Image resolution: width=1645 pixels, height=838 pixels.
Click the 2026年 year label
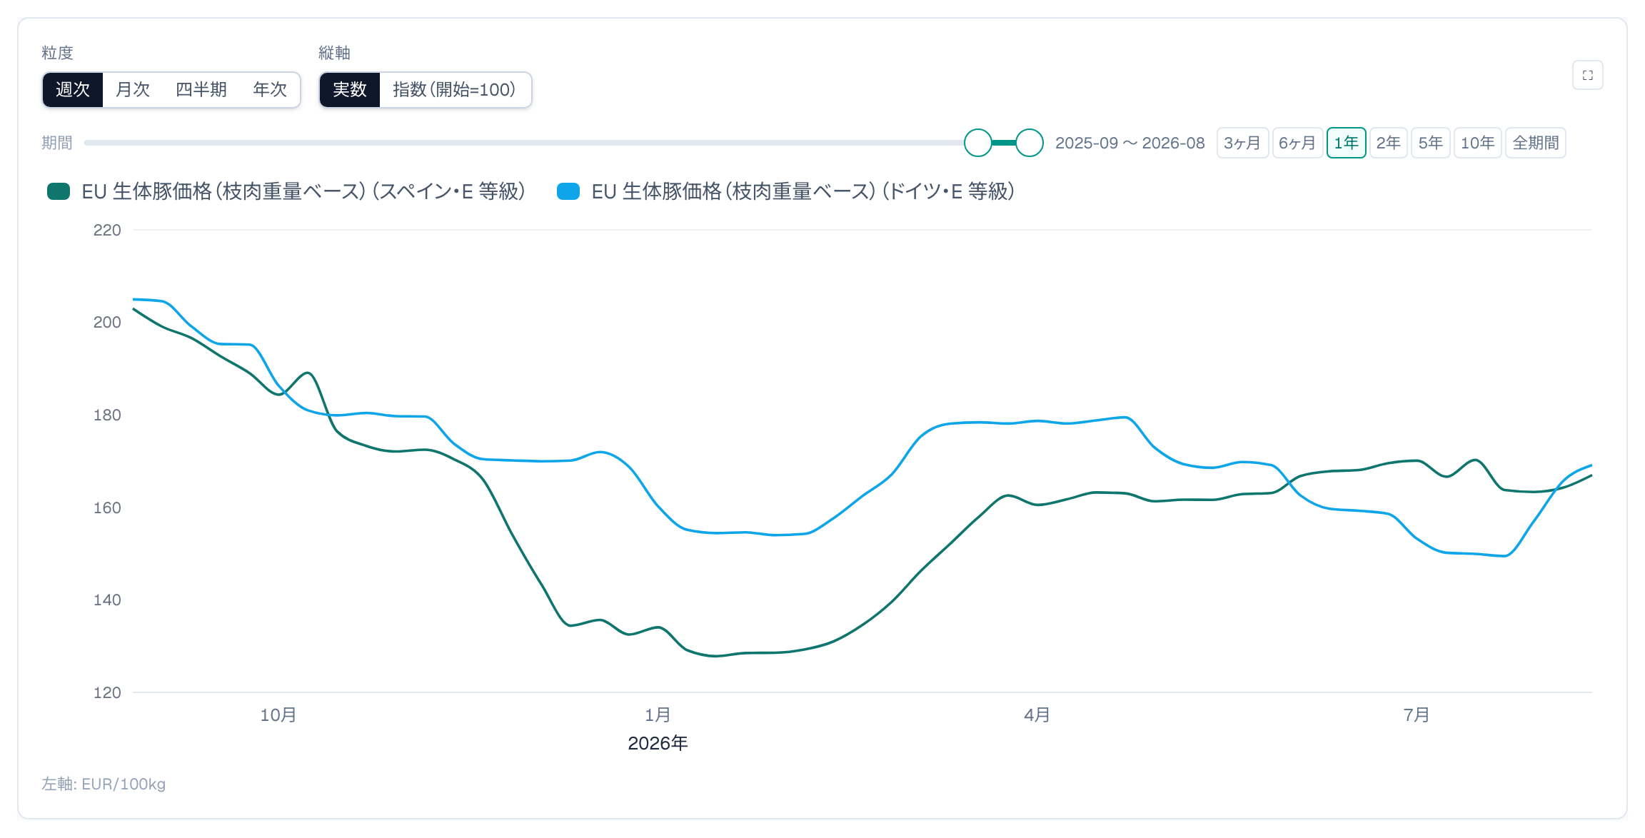(658, 743)
